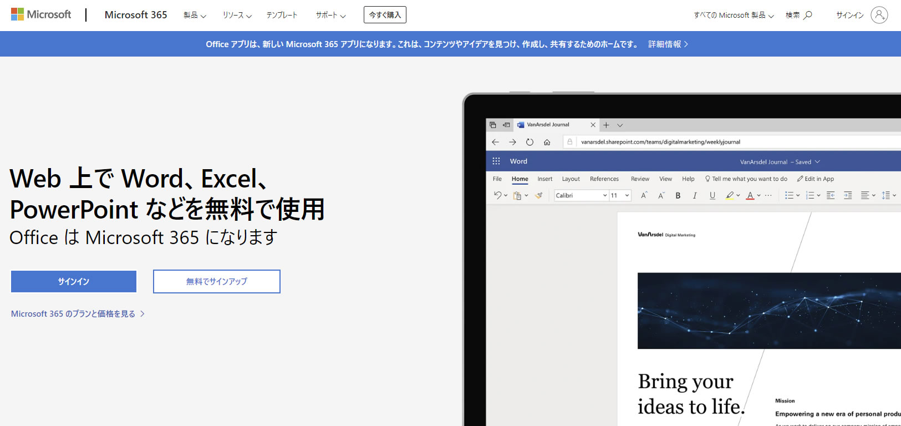The image size is (901, 426).
Task: Click the set tabs aside icon in mockup
Action: point(506,125)
